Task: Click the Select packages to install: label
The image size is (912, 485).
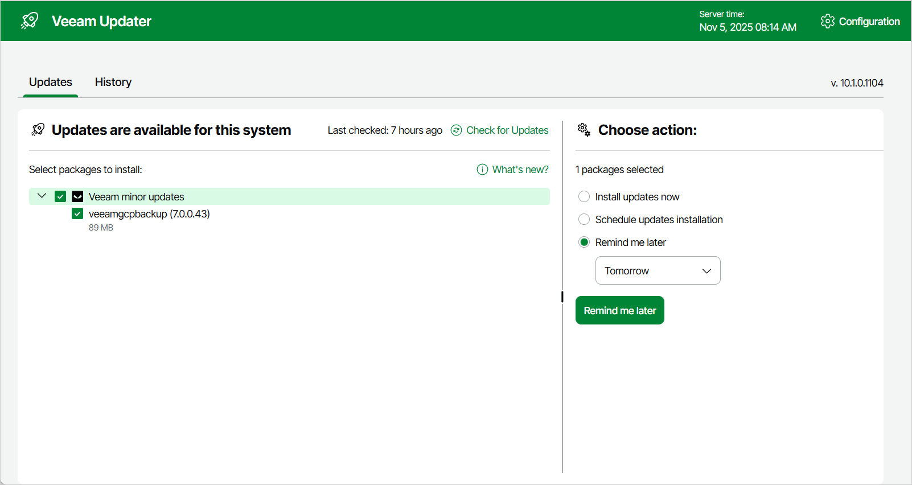Action: pyautogui.click(x=85, y=170)
